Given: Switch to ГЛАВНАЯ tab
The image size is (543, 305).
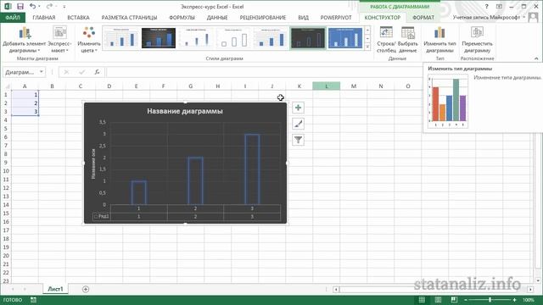Looking at the screenshot, I should (x=44, y=17).
